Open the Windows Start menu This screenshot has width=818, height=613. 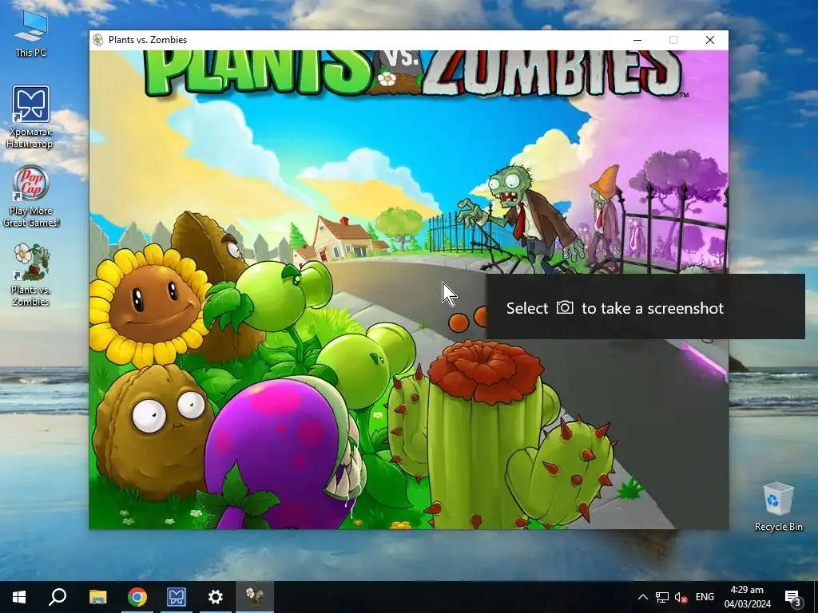19,597
